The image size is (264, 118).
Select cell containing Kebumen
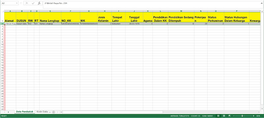(x=118, y=24)
